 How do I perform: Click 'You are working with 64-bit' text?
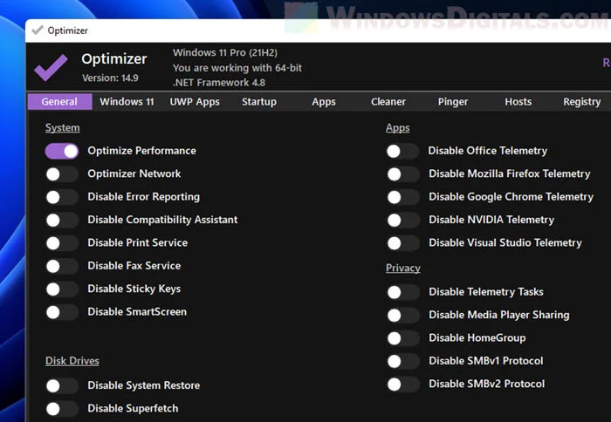click(237, 68)
